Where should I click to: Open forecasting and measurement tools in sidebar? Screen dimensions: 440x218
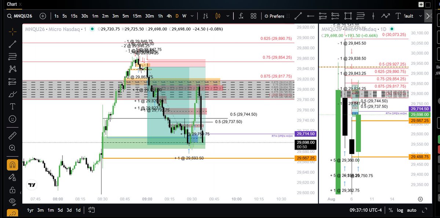[12, 81]
